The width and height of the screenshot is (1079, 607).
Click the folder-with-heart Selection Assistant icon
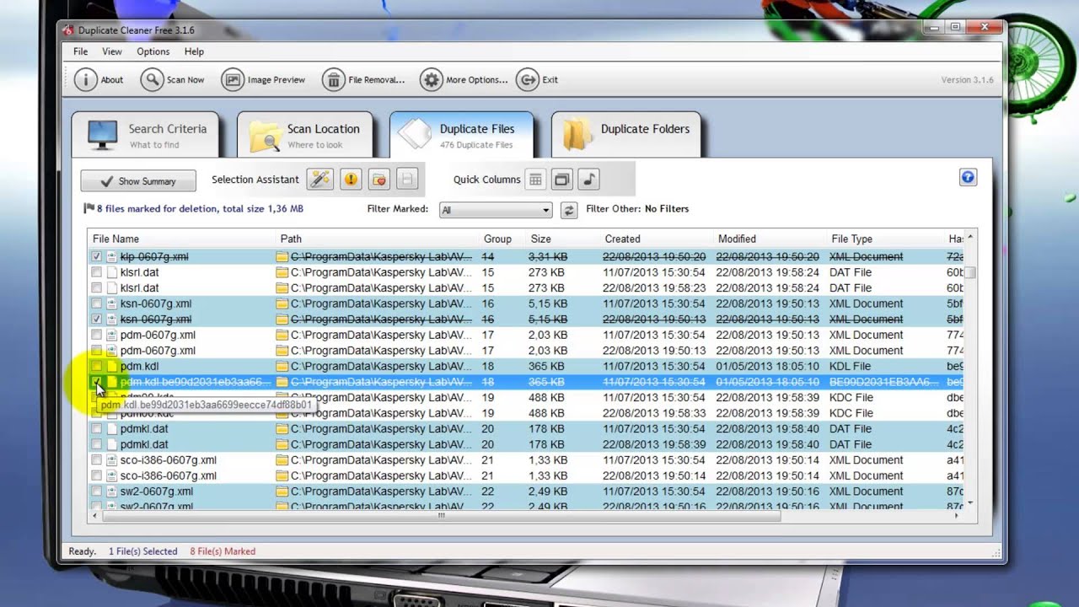point(379,179)
